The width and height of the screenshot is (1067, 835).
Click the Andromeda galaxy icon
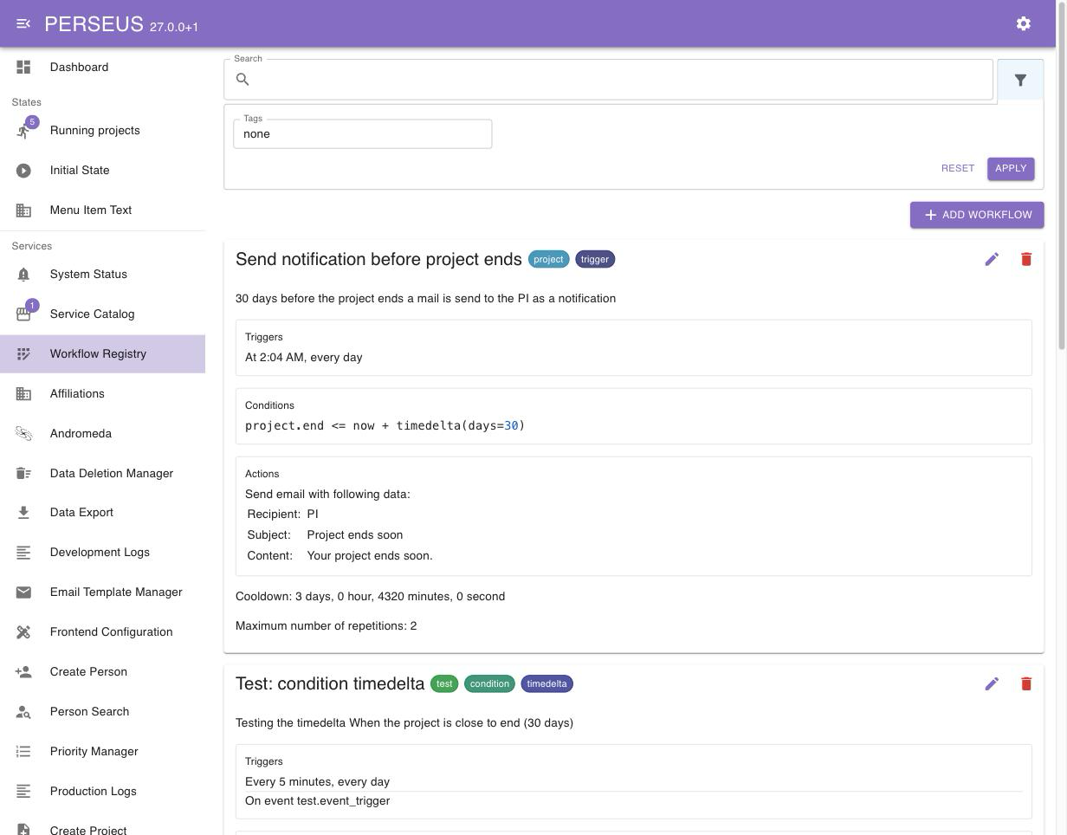[23, 434]
